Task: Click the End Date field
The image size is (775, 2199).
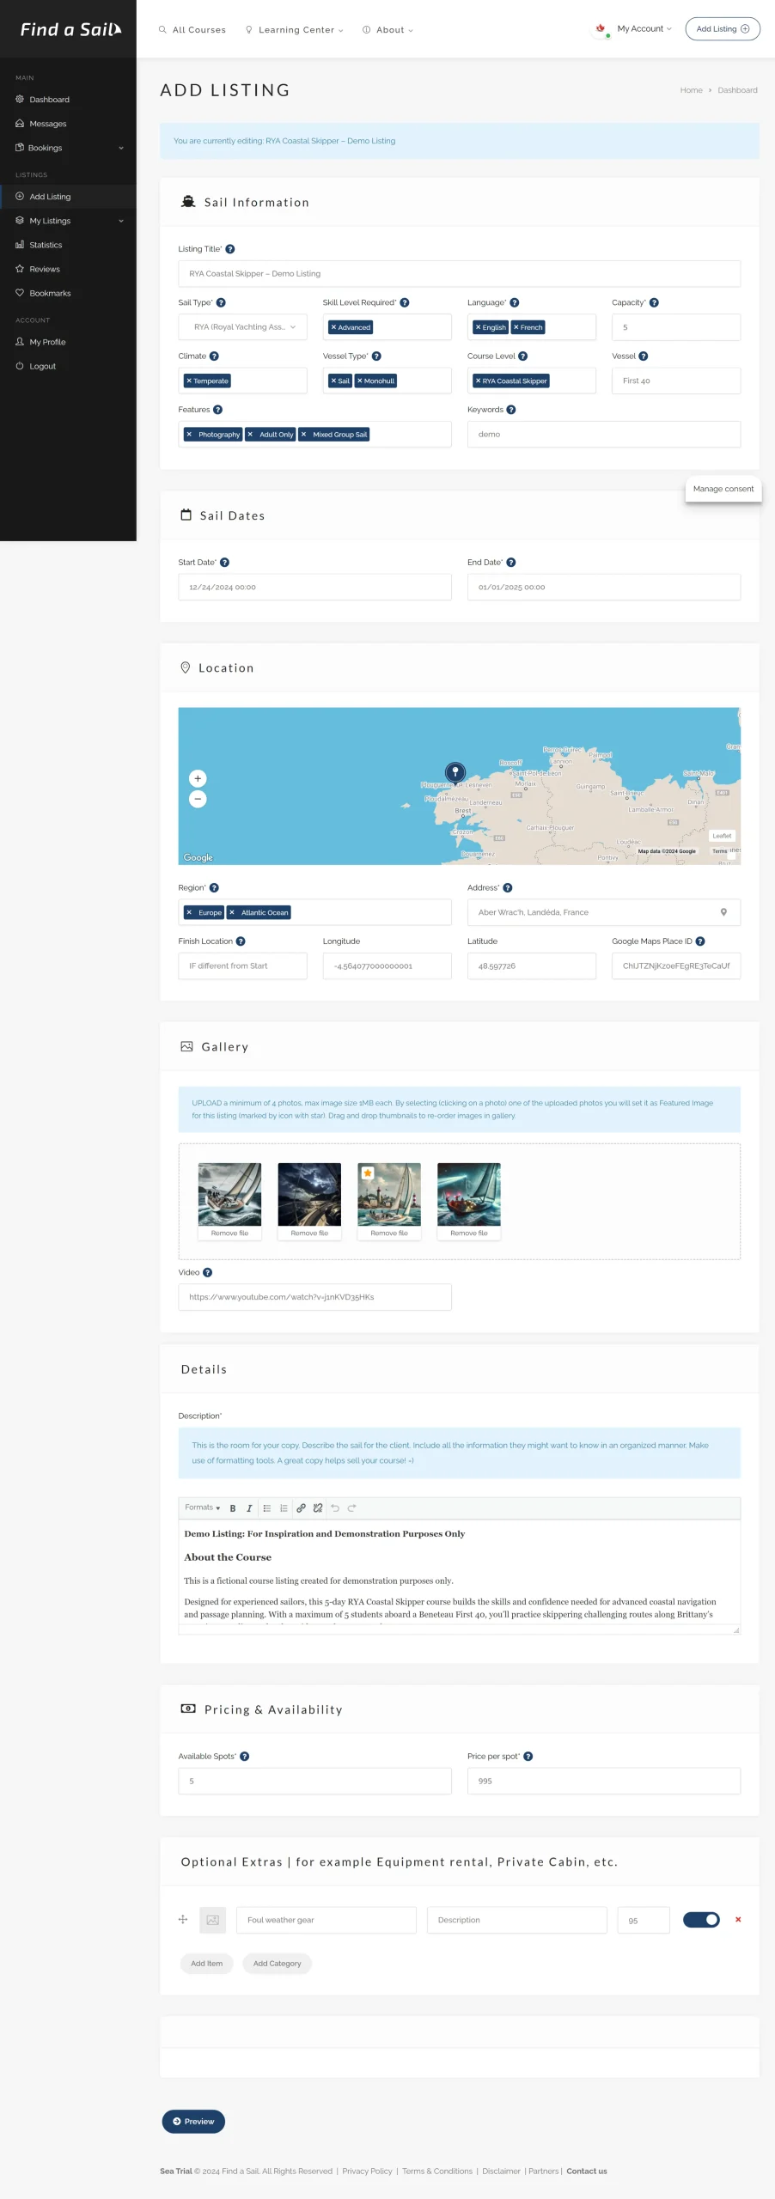Action: point(604,588)
